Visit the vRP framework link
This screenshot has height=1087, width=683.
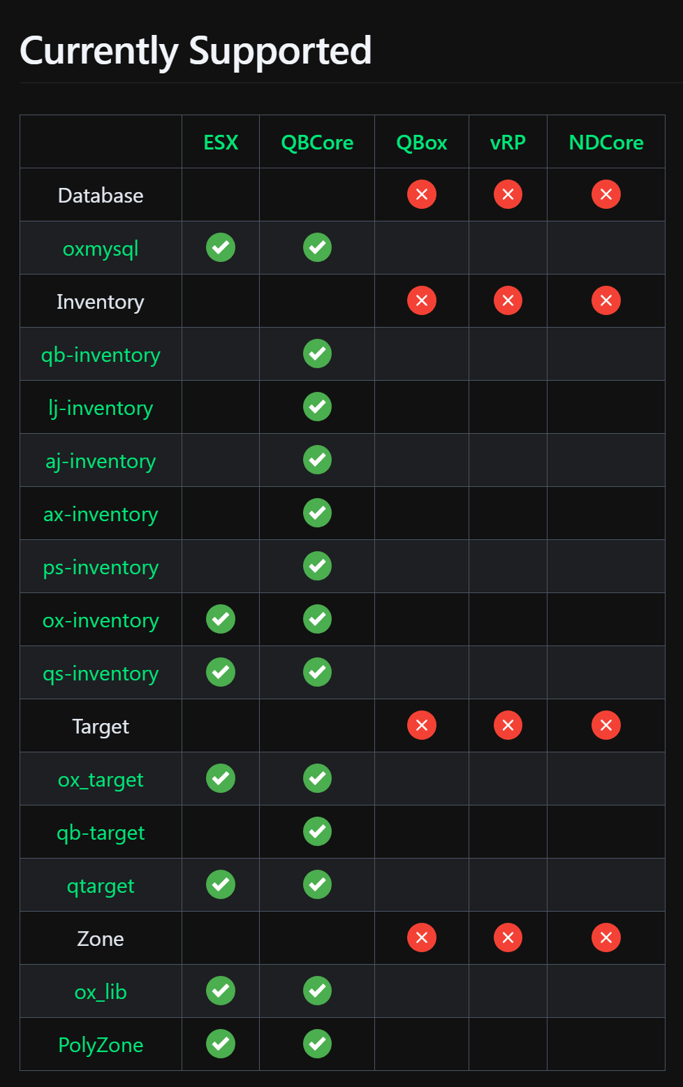(508, 143)
